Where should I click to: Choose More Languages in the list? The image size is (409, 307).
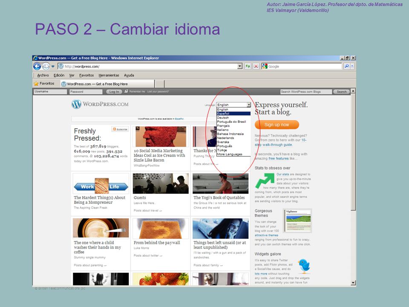tap(233, 154)
